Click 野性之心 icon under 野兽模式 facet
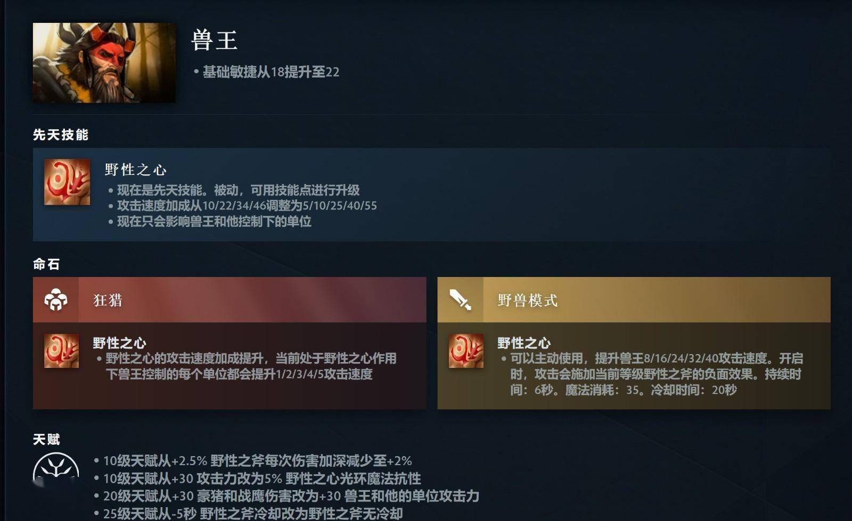The image size is (852, 521). pos(466,351)
